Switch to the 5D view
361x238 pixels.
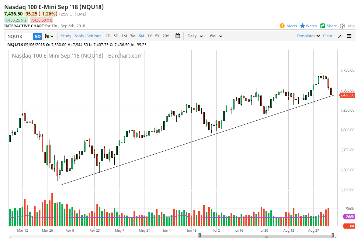[116, 36]
